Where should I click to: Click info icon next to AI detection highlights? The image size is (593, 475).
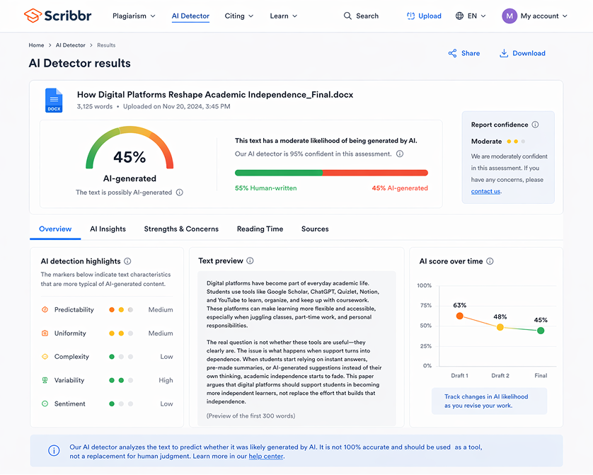coord(127,261)
